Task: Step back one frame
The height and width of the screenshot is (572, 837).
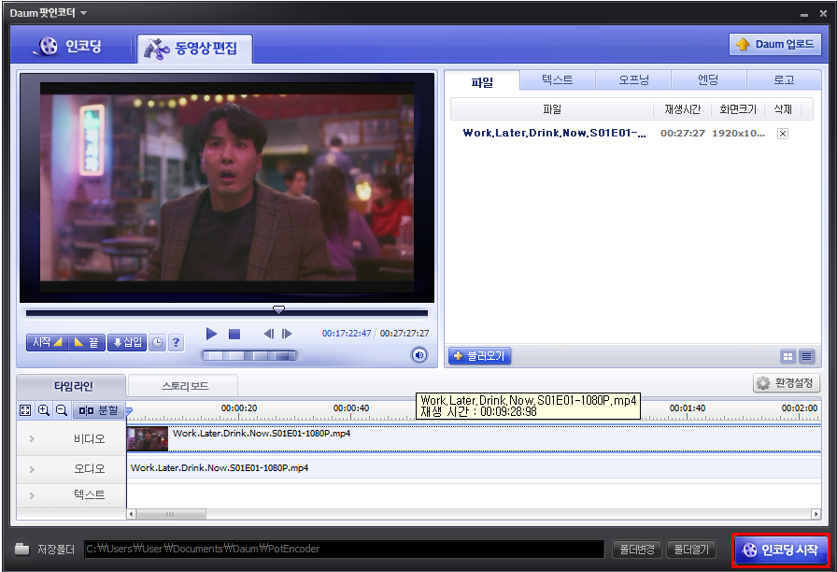Action: [x=268, y=334]
